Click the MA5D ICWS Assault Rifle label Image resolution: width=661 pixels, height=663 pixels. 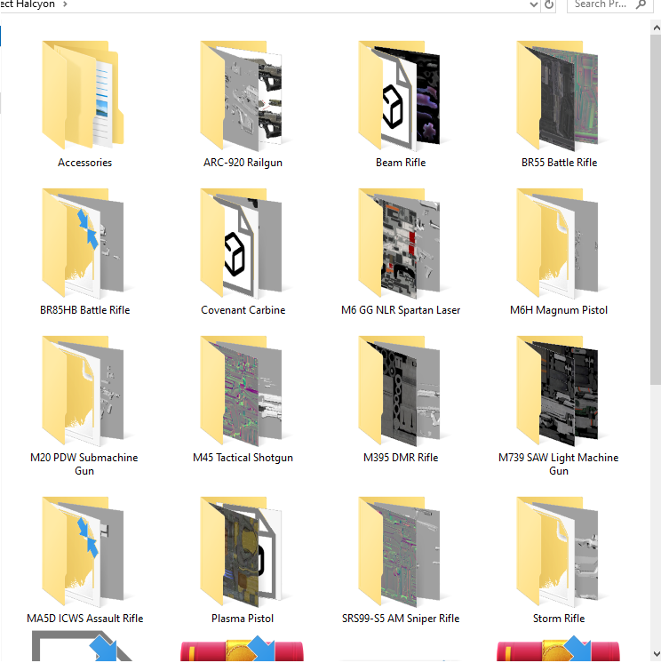tap(85, 619)
